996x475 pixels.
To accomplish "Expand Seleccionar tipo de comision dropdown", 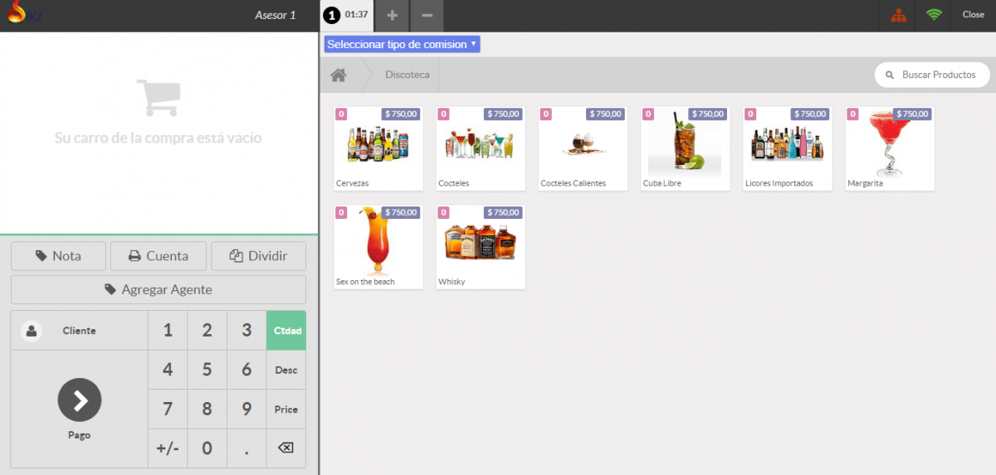I will [x=402, y=45].
